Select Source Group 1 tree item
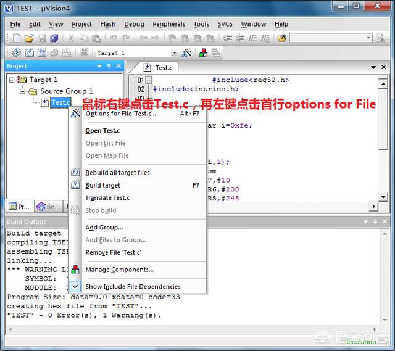The height and width of the screenshot is (351, 395). pos(66,91)
